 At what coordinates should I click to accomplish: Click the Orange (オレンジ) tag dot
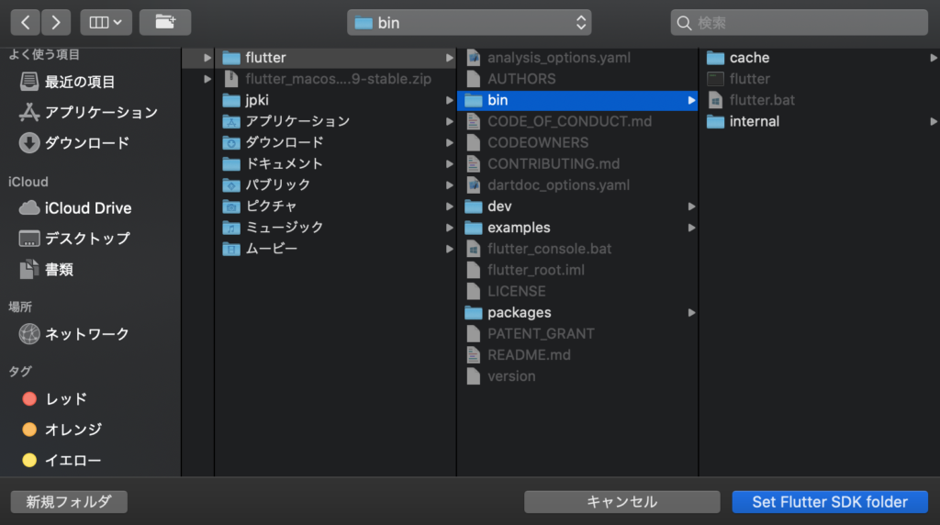tap(29, 430)
